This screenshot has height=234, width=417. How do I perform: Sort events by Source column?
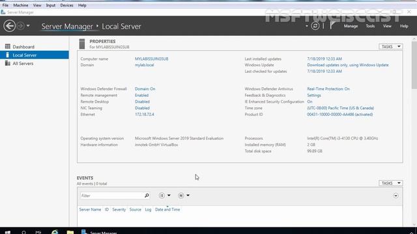[x=136, y=209]
